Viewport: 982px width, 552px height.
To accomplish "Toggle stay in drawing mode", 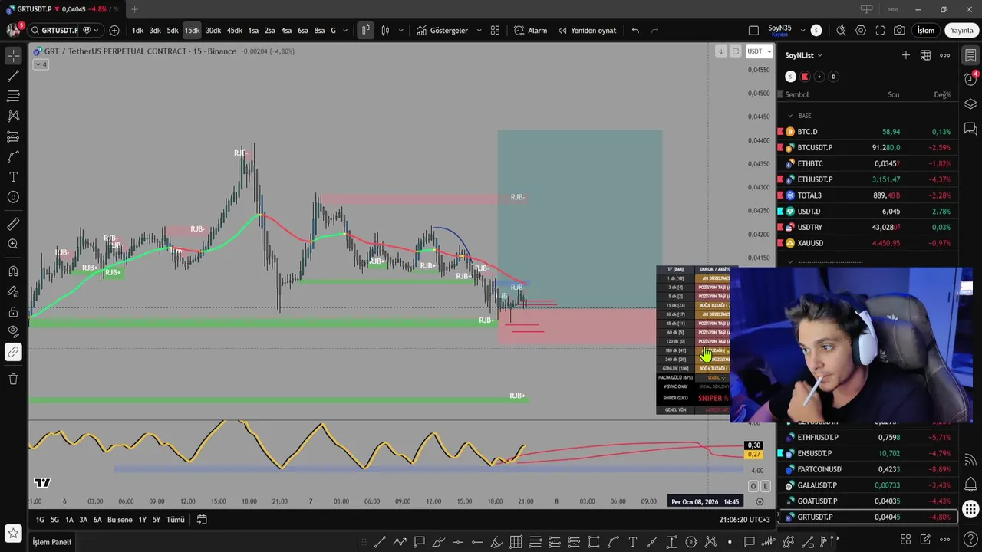I will 13,291.
